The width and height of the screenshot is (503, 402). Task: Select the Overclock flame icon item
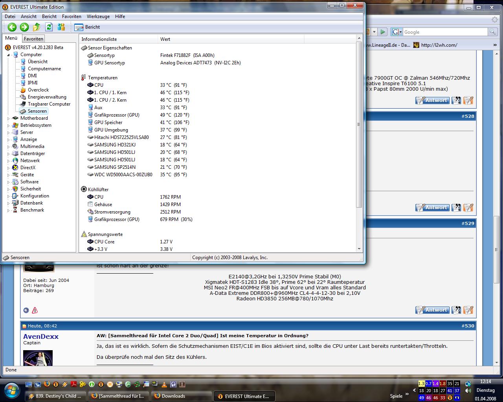point(23,90)
